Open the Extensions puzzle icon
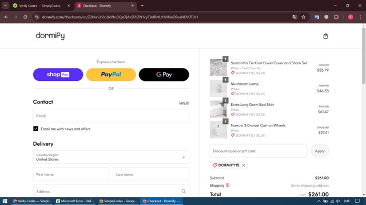Image resolution: width=366 pixels, height=205 pixels. (x=336, y=17)
